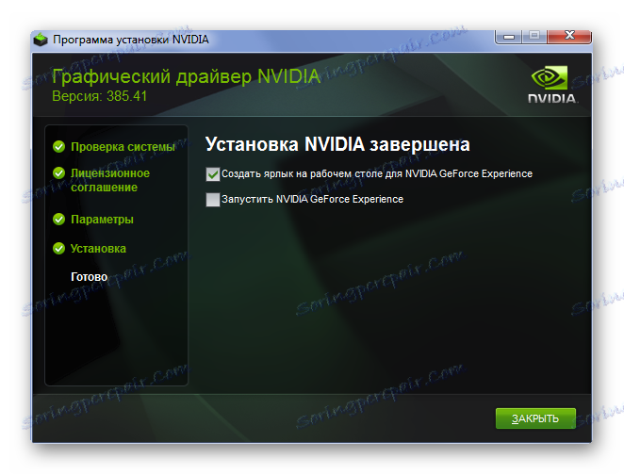Viewport: 624px width, 475px height.
Task: Select the Готово step
Action: coord(90,277)
